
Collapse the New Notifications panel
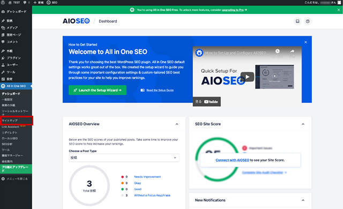point(303,200)
